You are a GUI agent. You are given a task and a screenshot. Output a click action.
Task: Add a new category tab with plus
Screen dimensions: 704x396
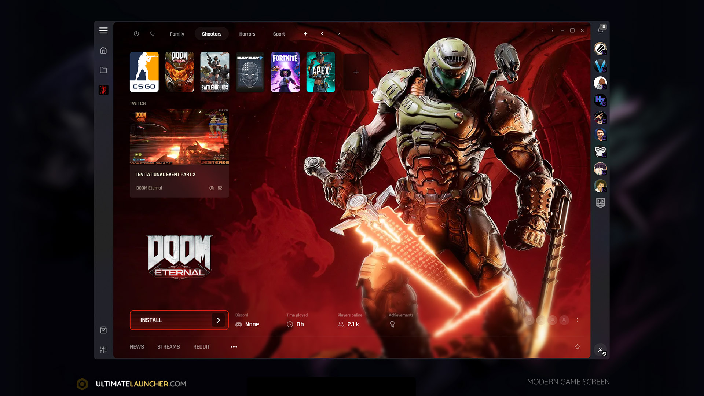coord(305,34)
